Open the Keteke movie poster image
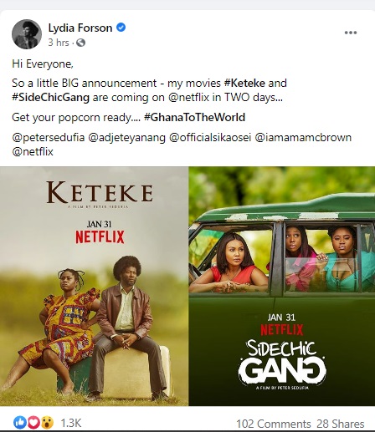 pos(94,286)
